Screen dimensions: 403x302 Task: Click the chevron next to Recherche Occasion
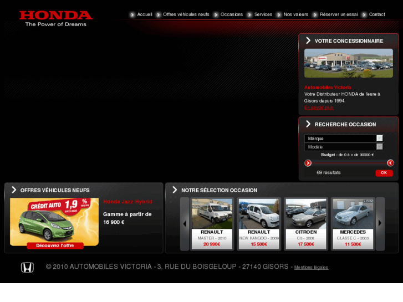pos(308,124)
